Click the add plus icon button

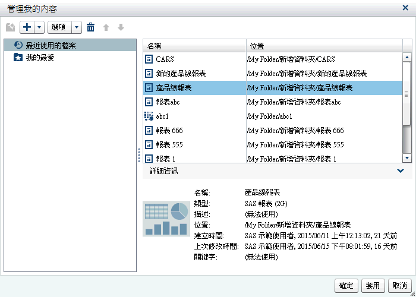click(x=27, y=27)
